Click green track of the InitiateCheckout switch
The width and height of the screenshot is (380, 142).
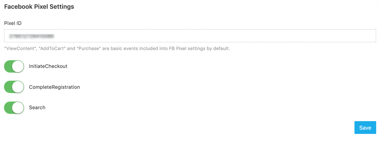pyautogui.click(x=8, y=67)
